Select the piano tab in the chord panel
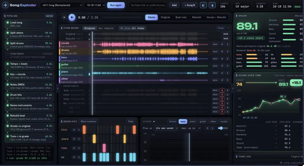Screen dimensions: 304x166 tap(193, 122)
